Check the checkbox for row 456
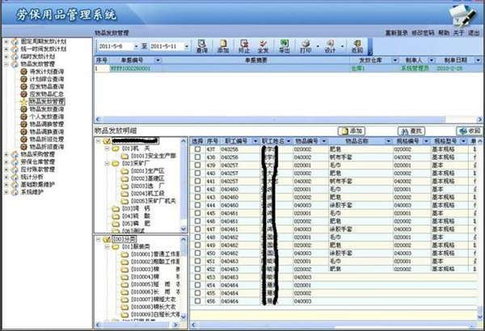 197,301
